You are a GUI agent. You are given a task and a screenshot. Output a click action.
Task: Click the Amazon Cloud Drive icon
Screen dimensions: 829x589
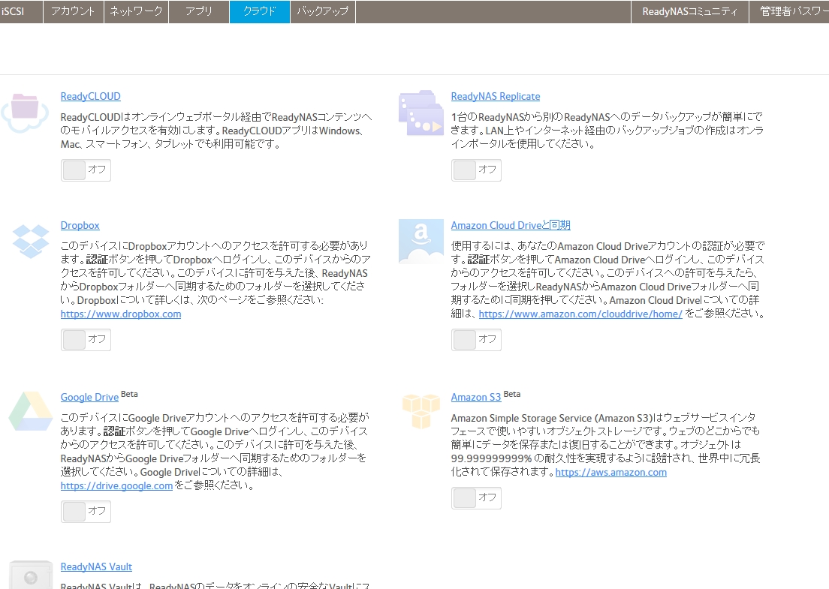pyautogui.click(x=421, y=242)
